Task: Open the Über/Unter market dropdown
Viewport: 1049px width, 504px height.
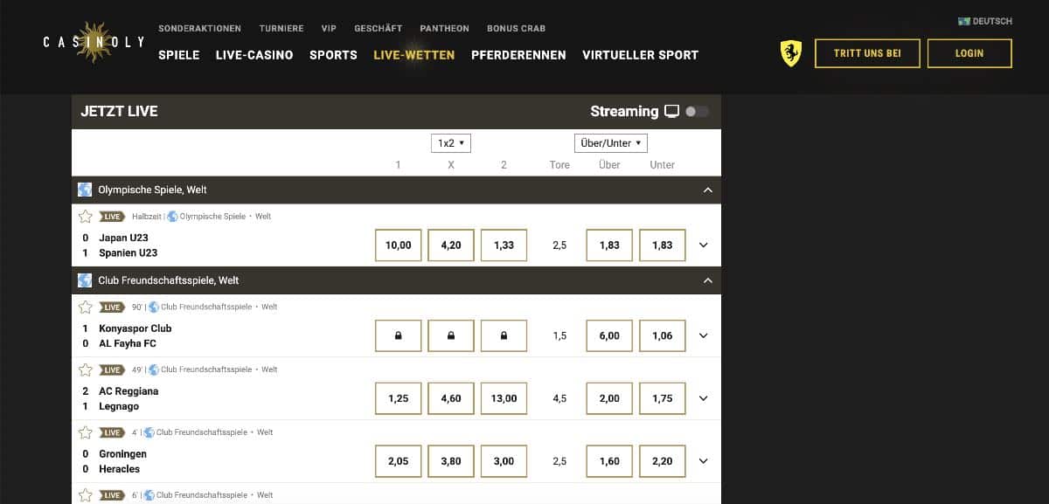Action: [x=610, y=143]
